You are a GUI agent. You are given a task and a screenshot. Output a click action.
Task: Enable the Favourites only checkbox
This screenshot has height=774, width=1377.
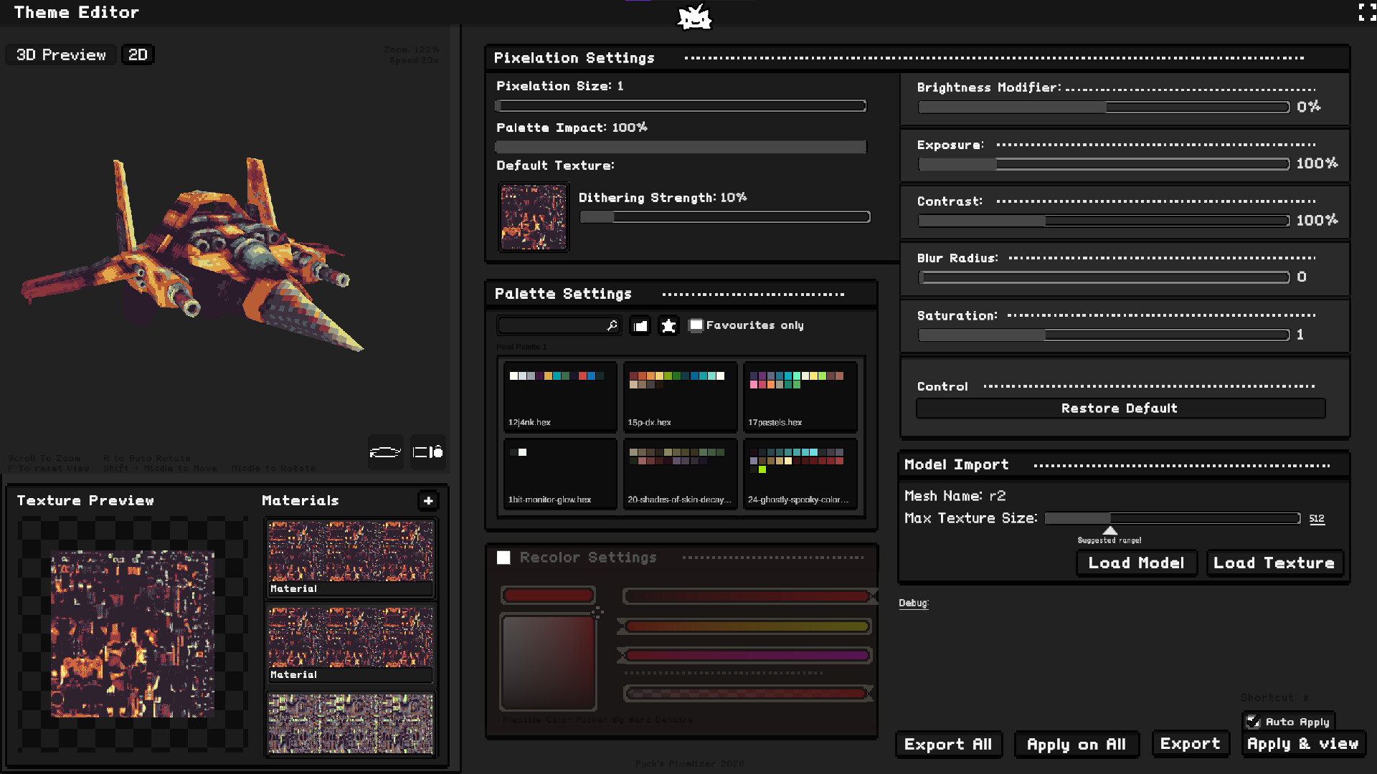point(696,325)
